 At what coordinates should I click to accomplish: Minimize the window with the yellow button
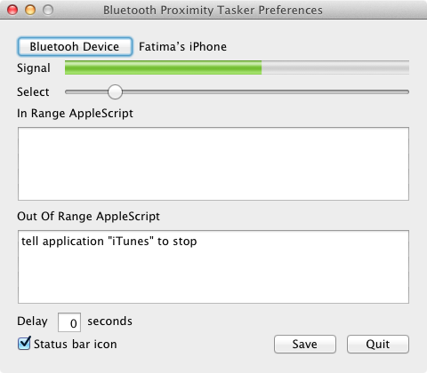click(30, 10)
